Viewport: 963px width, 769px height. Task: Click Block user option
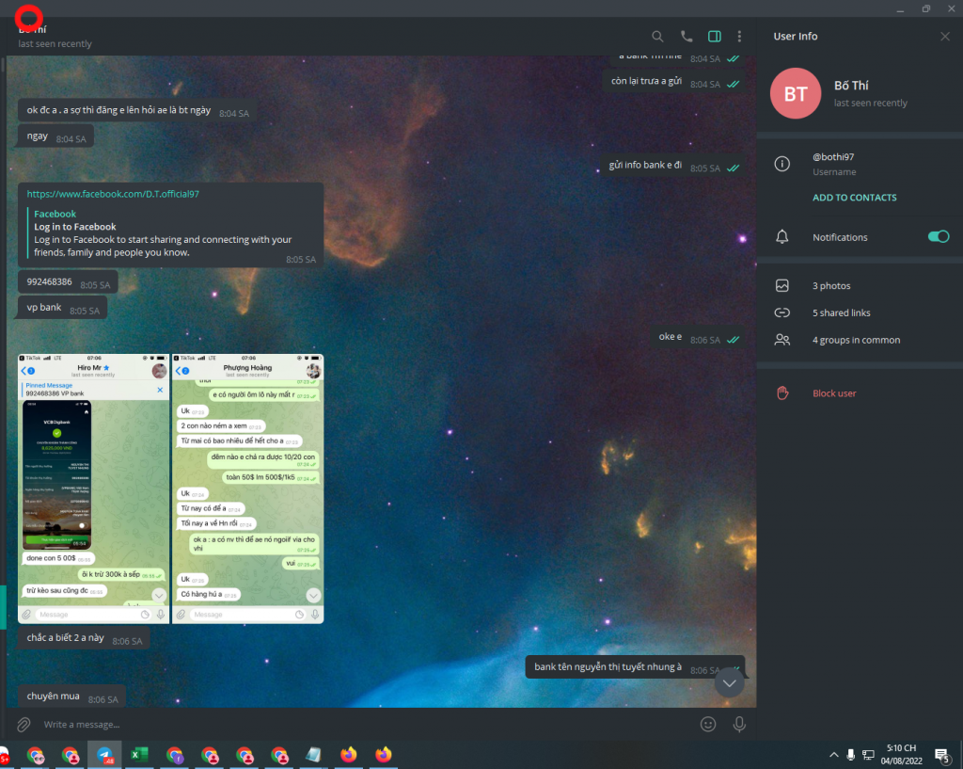pos(834,393)
